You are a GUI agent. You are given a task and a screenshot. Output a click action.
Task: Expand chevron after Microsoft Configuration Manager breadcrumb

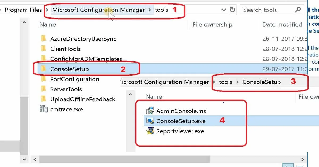(150, 10)
